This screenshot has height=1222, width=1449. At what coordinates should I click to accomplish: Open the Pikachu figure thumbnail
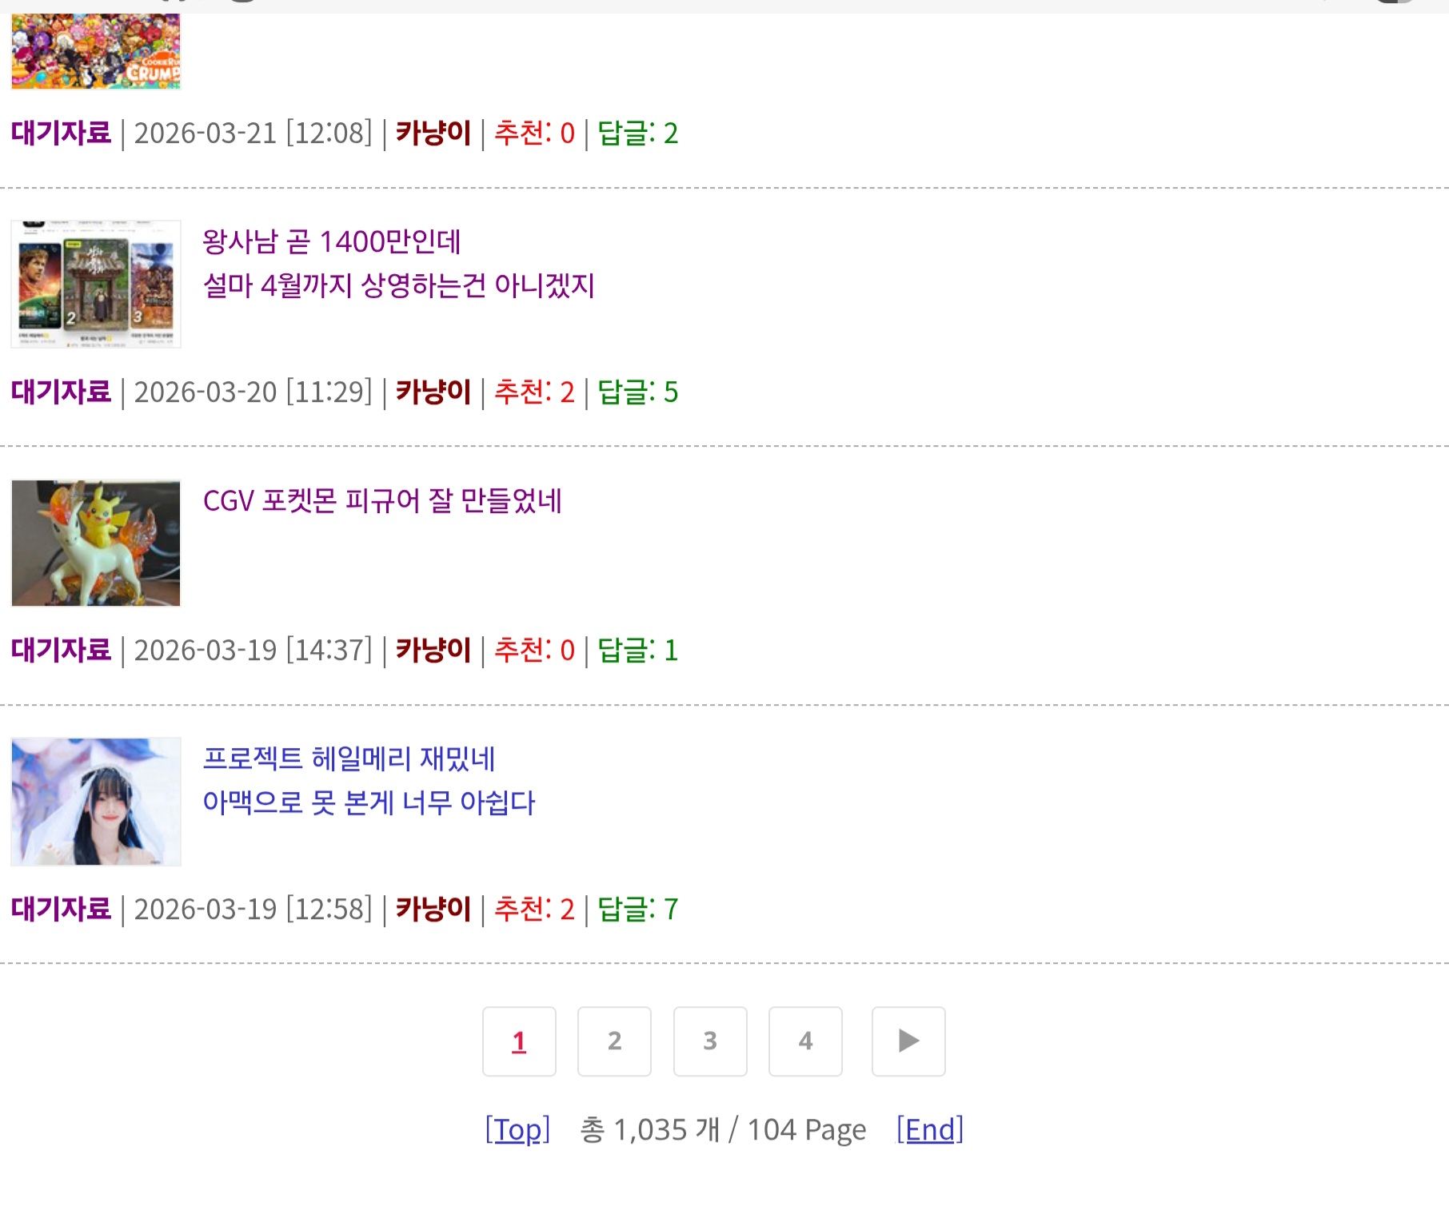click(96, 543)
